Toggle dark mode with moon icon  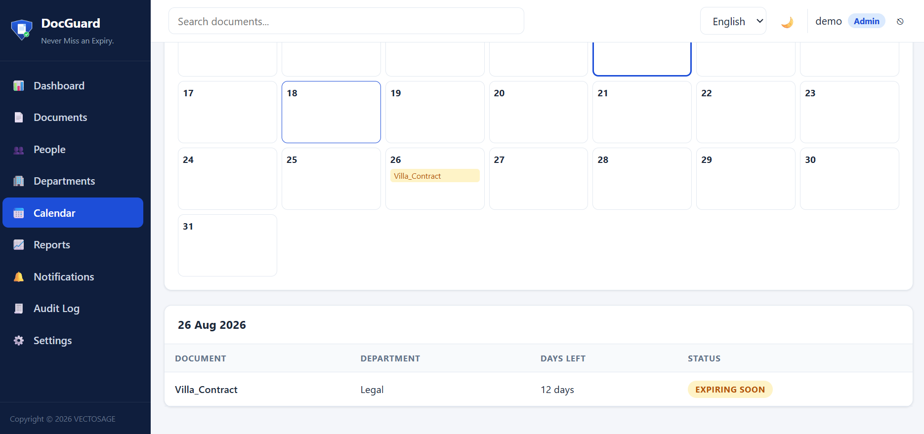tap(787, 22)
